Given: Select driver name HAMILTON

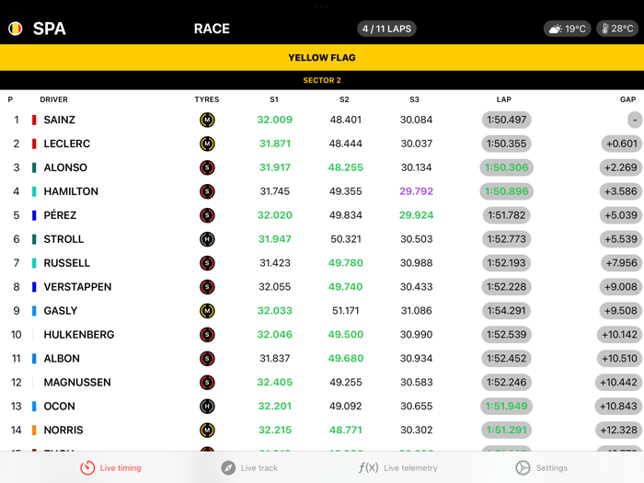Looking at the screenshot, I should [x=71, y=191].
